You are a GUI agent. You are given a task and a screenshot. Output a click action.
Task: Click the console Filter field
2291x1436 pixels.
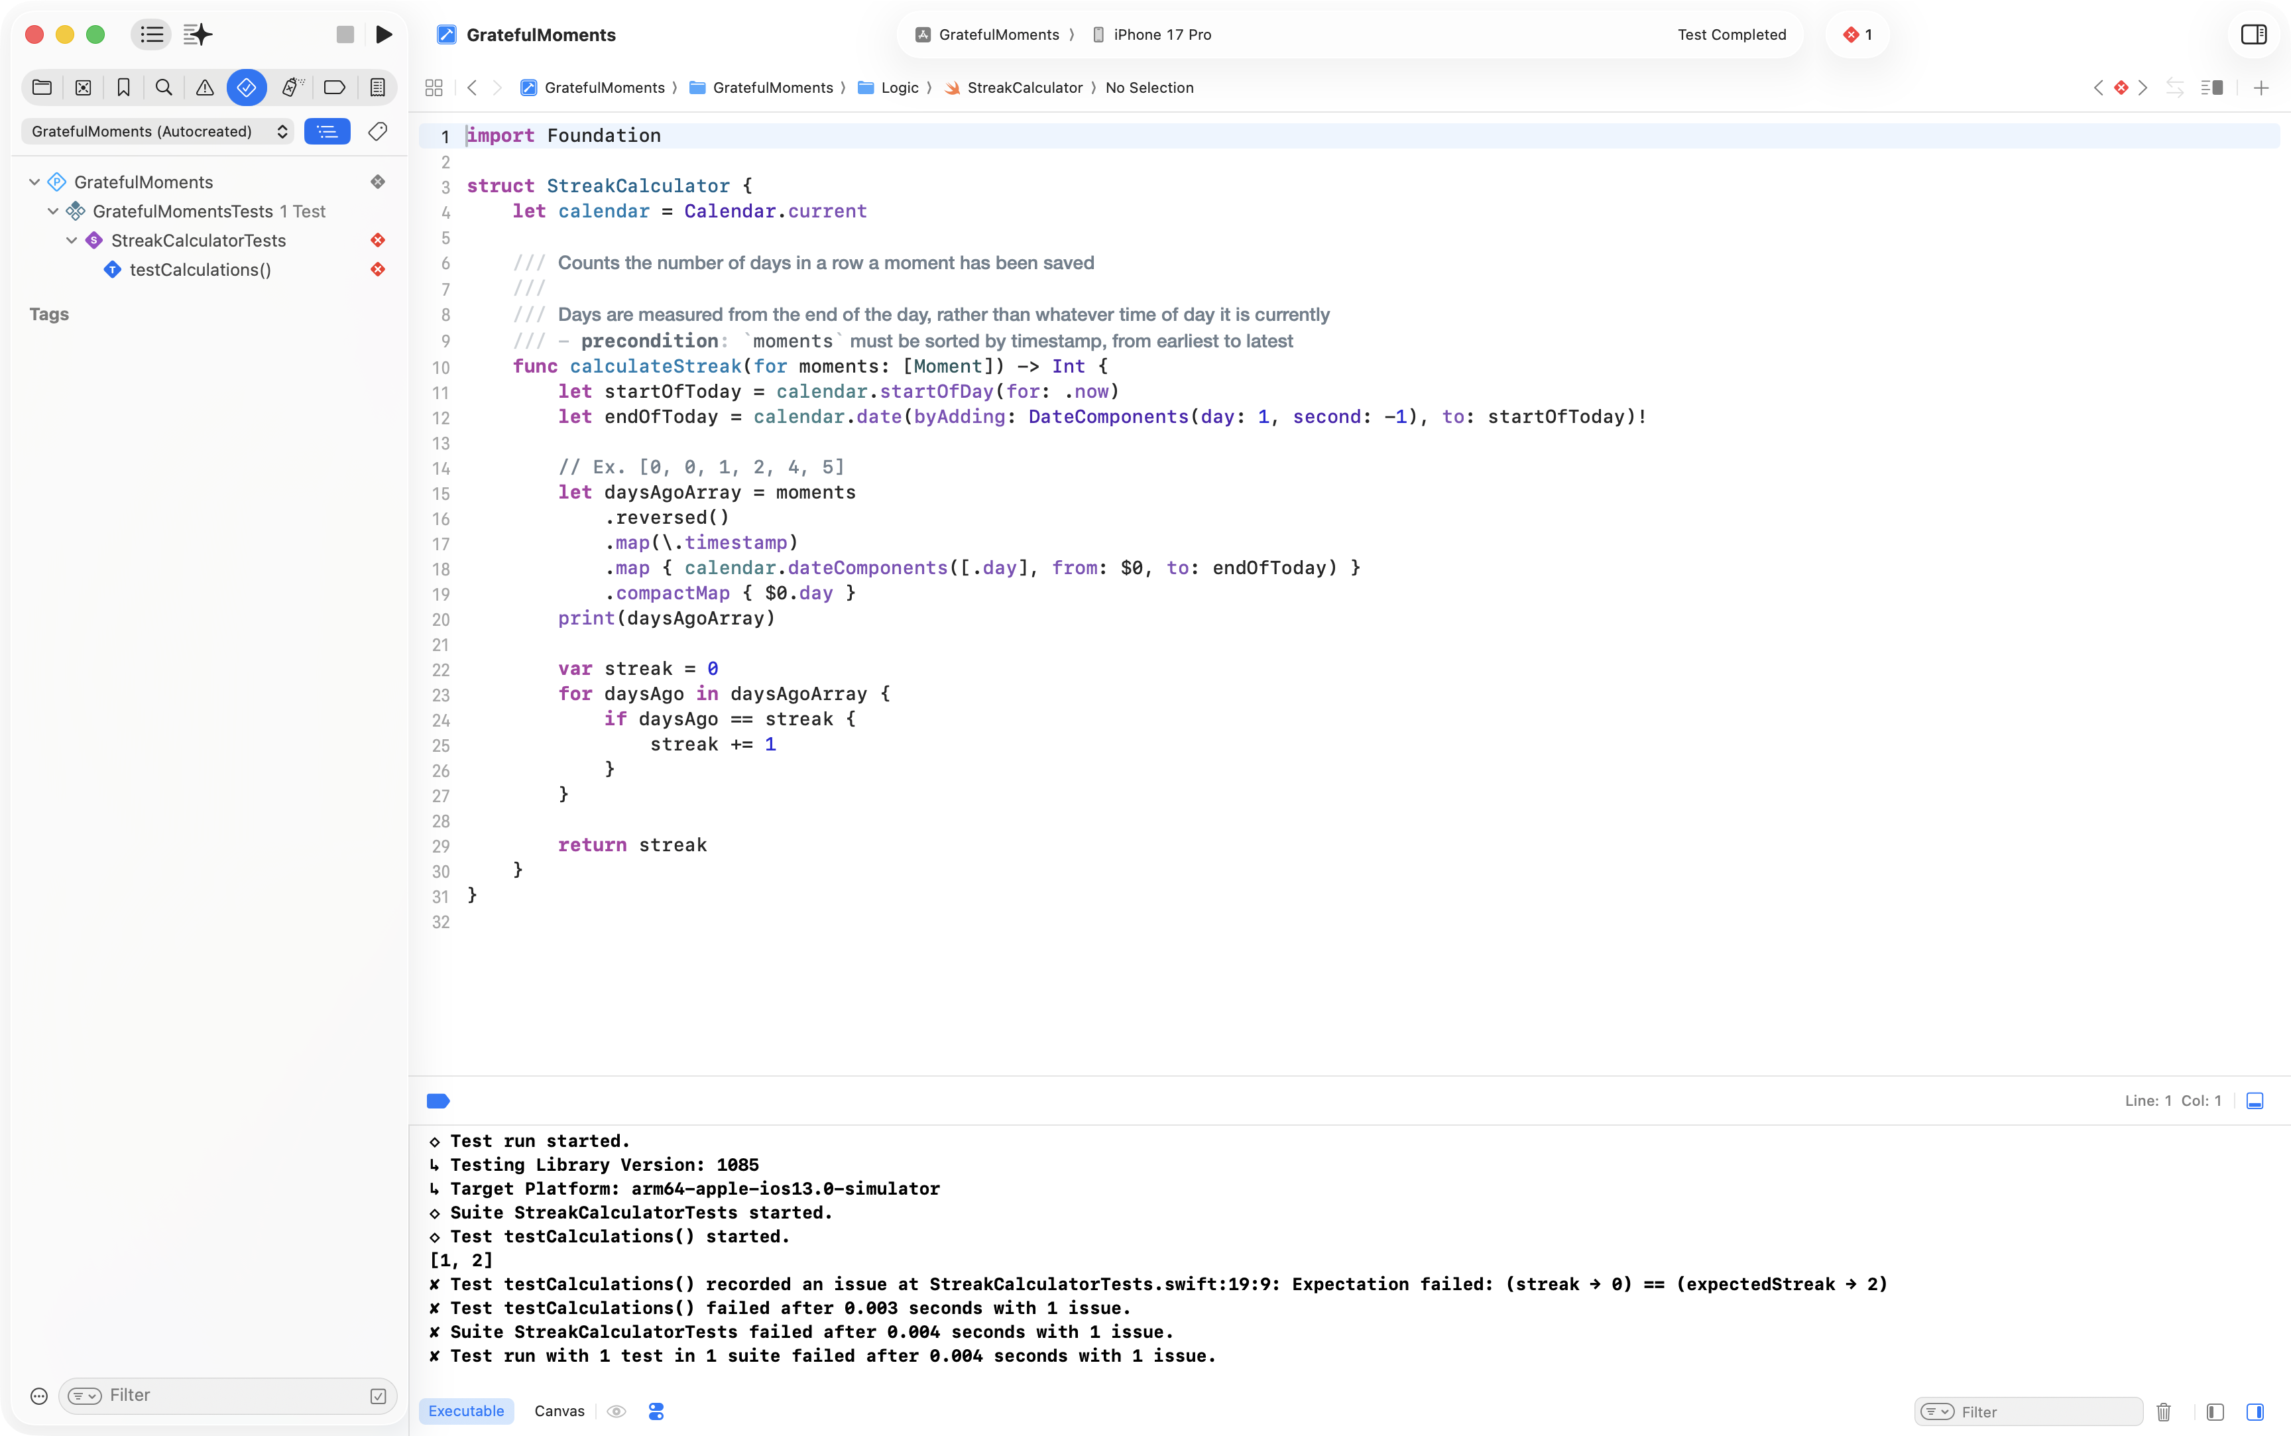(x=2029, y=1412)
